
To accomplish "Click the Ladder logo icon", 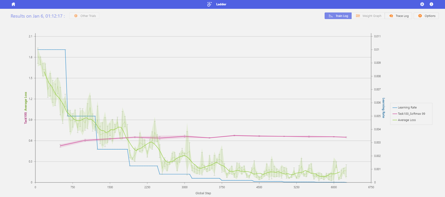I will coord(209,5).
